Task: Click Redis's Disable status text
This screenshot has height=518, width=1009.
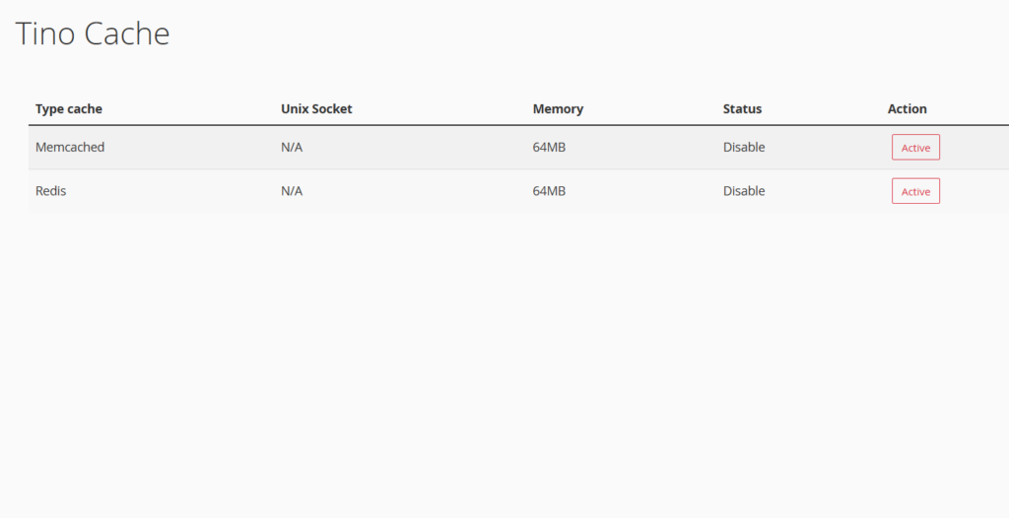Action: point(744,191)
